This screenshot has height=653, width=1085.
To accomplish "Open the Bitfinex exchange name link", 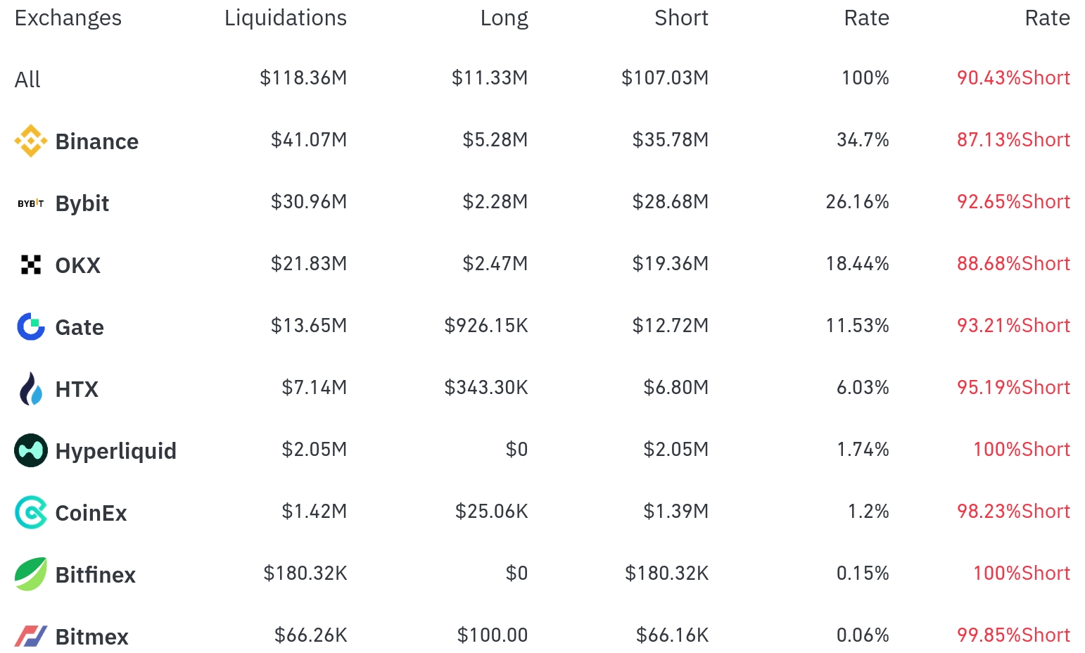I will coord(96,575).
